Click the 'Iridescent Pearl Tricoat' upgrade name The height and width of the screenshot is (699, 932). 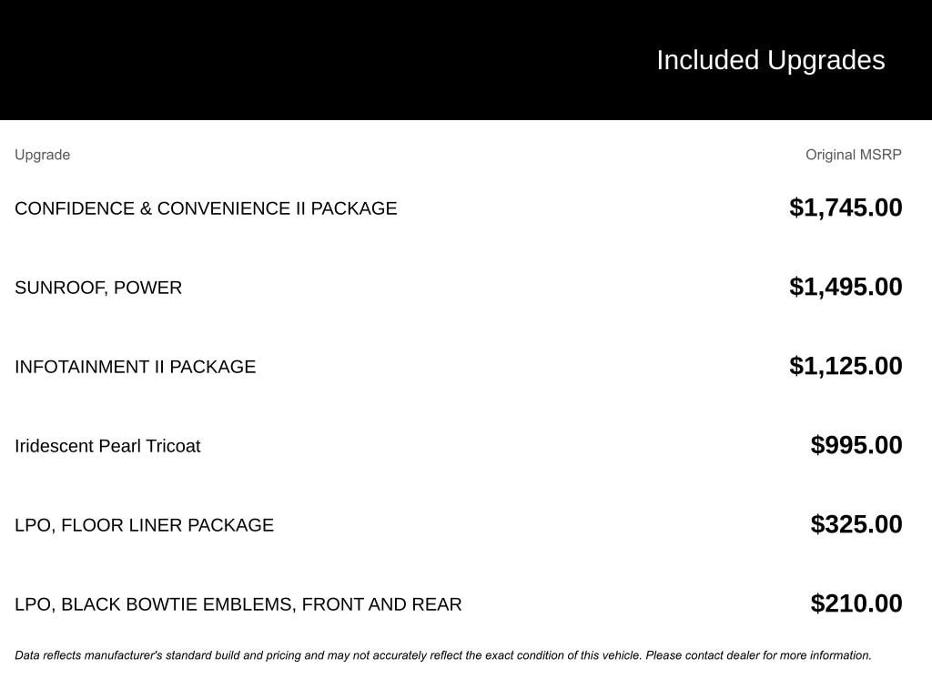[107, 446]
